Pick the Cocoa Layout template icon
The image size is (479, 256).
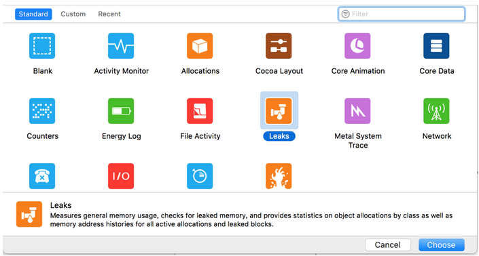click(279, 46)
